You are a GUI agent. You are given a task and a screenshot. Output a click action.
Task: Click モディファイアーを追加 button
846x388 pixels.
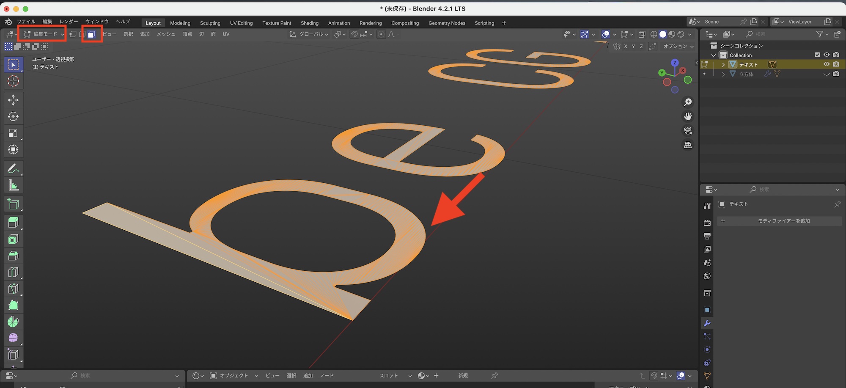(783, 221)
